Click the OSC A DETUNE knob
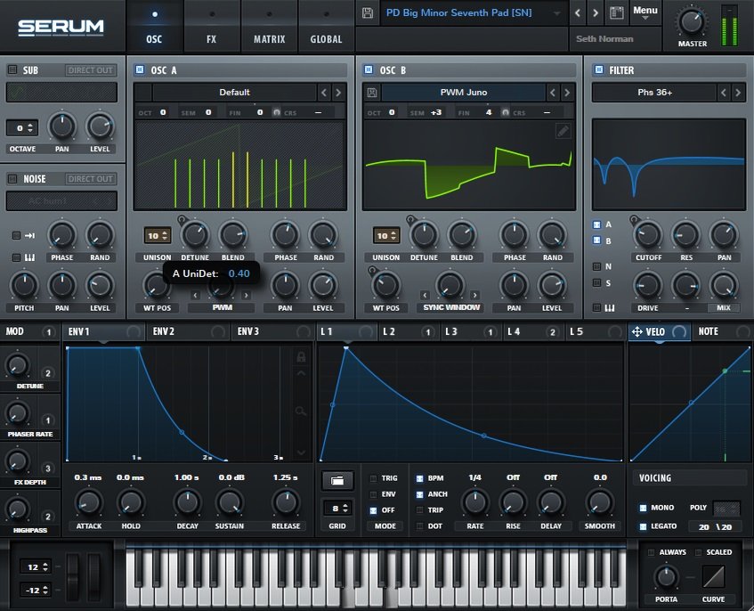754x611 pixels. 195,235
